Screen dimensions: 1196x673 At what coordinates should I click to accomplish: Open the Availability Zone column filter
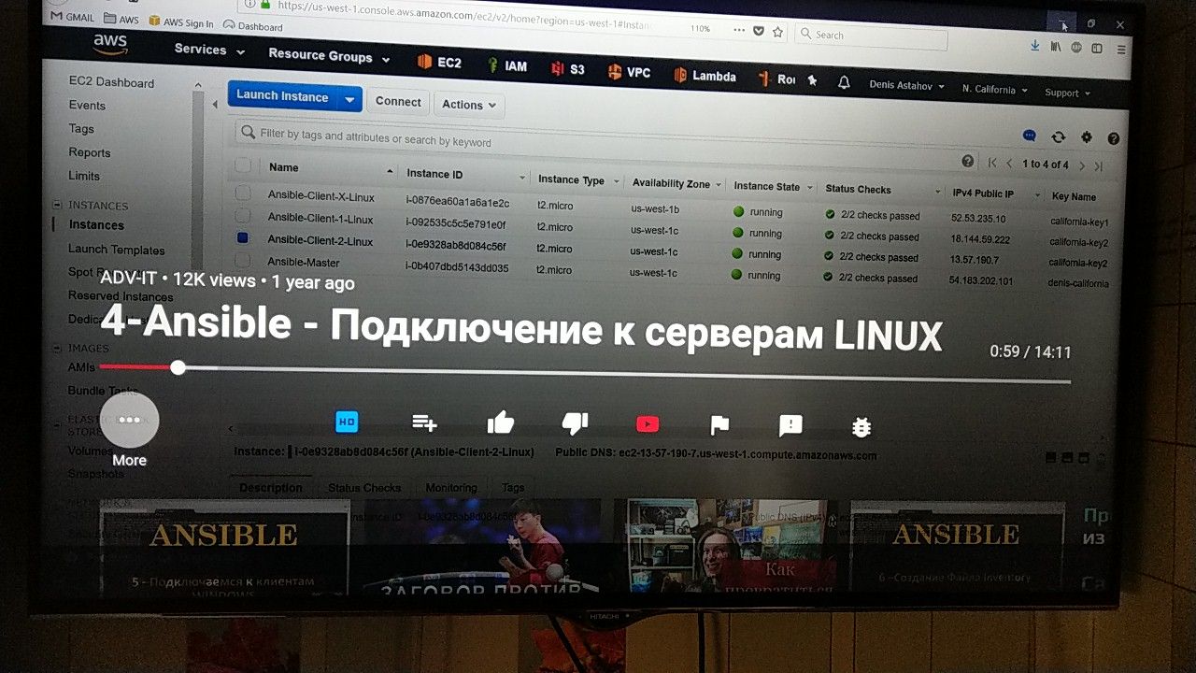pos(719,185)
